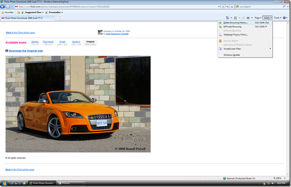The image size is (291, 187).
Task: Click the Compatibility View page icon
Action: (223, 7)
